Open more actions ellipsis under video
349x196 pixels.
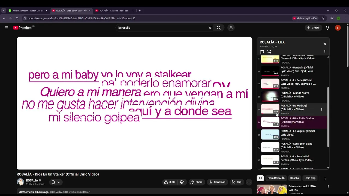(x=249, y=182)
